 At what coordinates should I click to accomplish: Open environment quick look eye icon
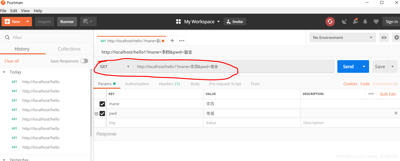tap(384, 37)
